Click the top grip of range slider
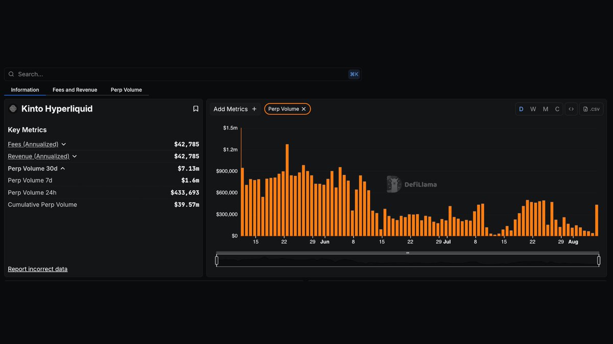This screenshot has height=344, width=613. [x=408, y=253]
